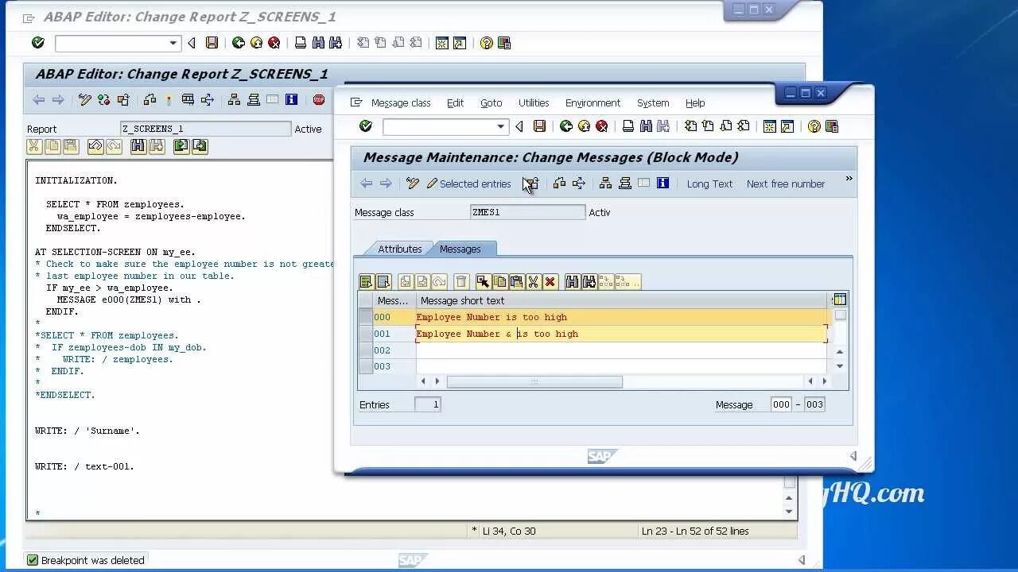This screenshot has width=1018, height=572.
Task: Click Message class field ZMES1
Action: 528,212
